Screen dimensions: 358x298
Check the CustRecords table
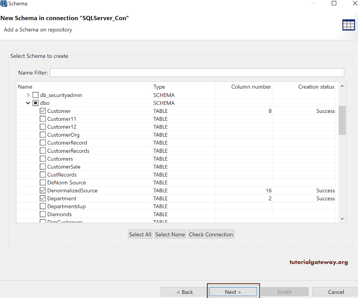(43, 174)
